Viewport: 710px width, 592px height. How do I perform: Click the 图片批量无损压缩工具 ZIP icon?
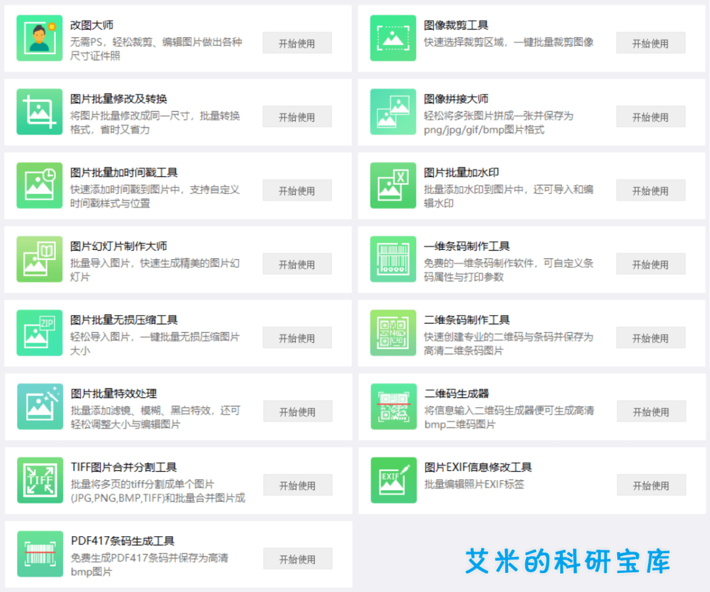(x=39, y=333)
